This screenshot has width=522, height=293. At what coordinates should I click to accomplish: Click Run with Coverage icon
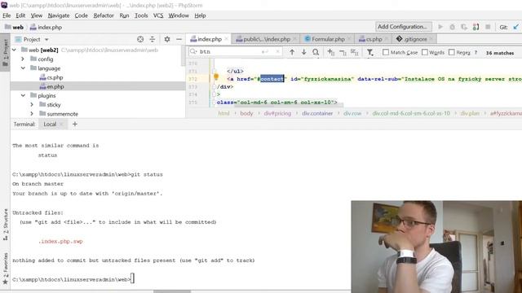point(464,27)
